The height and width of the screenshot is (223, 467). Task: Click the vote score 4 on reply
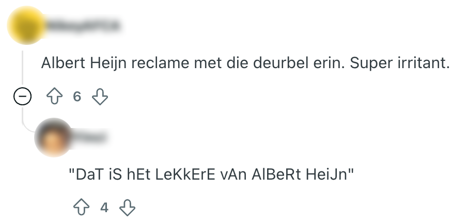105,208
